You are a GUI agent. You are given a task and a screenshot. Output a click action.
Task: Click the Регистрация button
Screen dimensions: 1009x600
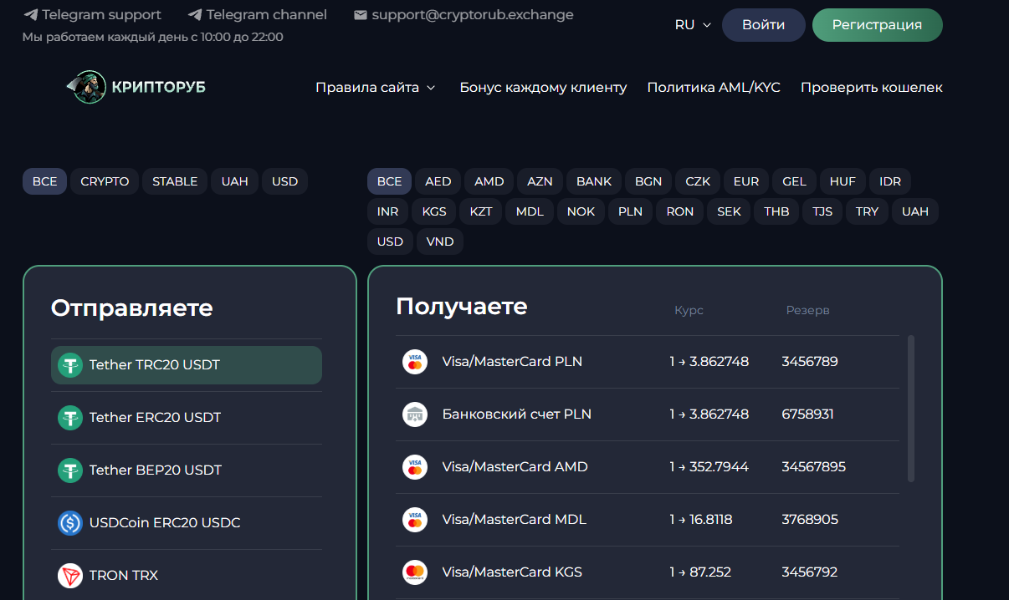[x=877, y=25]
